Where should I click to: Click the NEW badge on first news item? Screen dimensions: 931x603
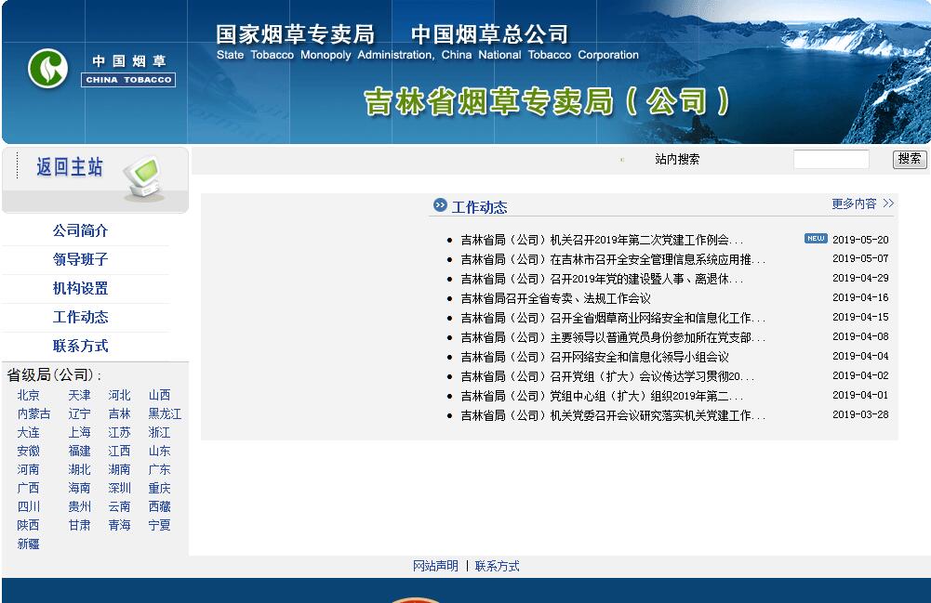tap(815, 239)
